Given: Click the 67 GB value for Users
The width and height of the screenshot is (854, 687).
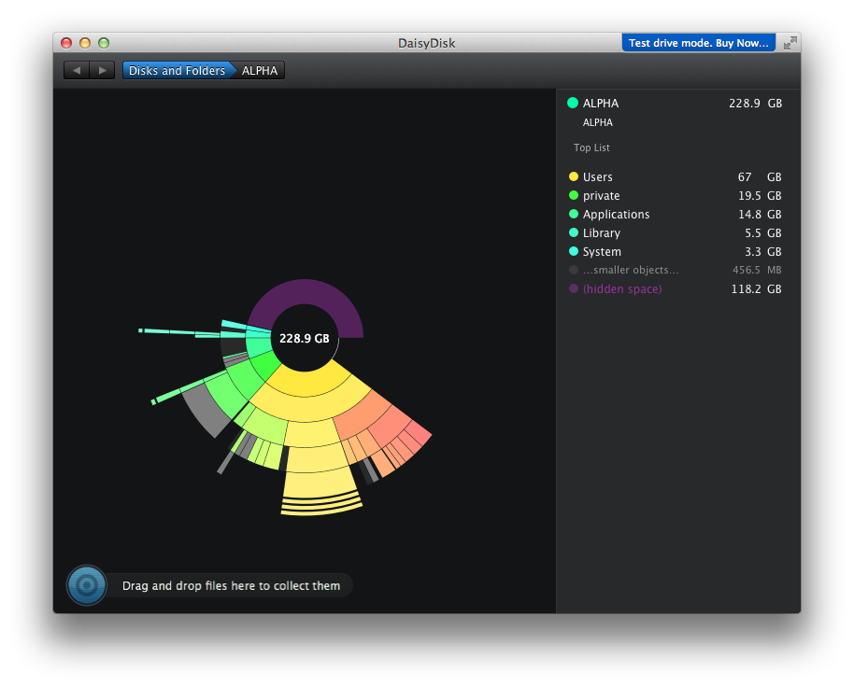Looking at the screenshot, I should [760, 176].
